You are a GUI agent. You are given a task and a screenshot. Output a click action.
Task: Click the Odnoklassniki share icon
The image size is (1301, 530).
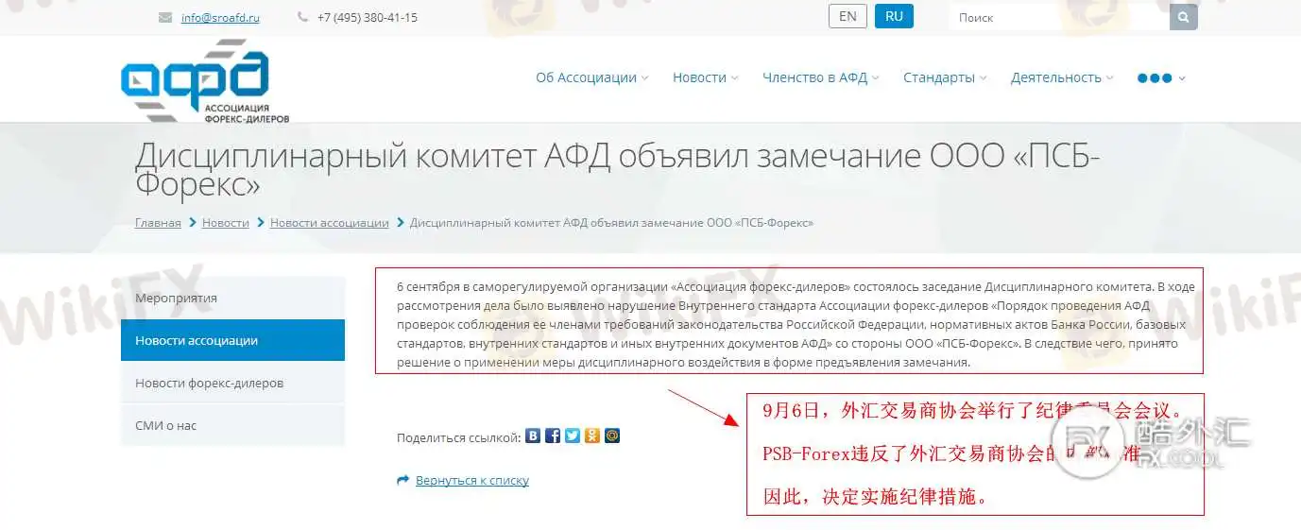(x=592, y=436)
